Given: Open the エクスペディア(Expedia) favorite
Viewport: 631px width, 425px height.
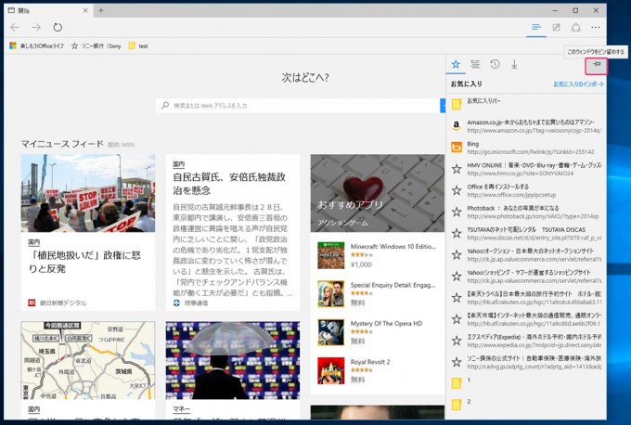Looking at the screenshot, I should (526, 341).
